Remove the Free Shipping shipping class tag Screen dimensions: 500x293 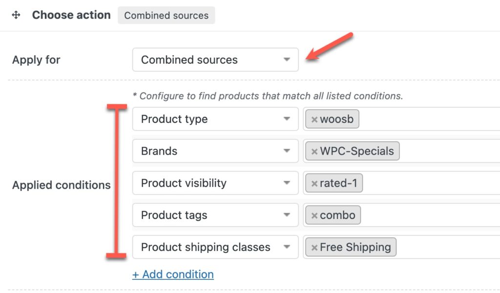pyautogui.click(x=315, y=247)
